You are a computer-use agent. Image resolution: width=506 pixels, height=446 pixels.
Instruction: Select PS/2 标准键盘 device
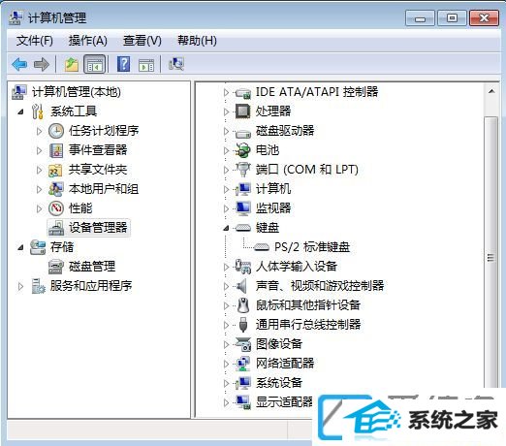(x=311, y=247)
